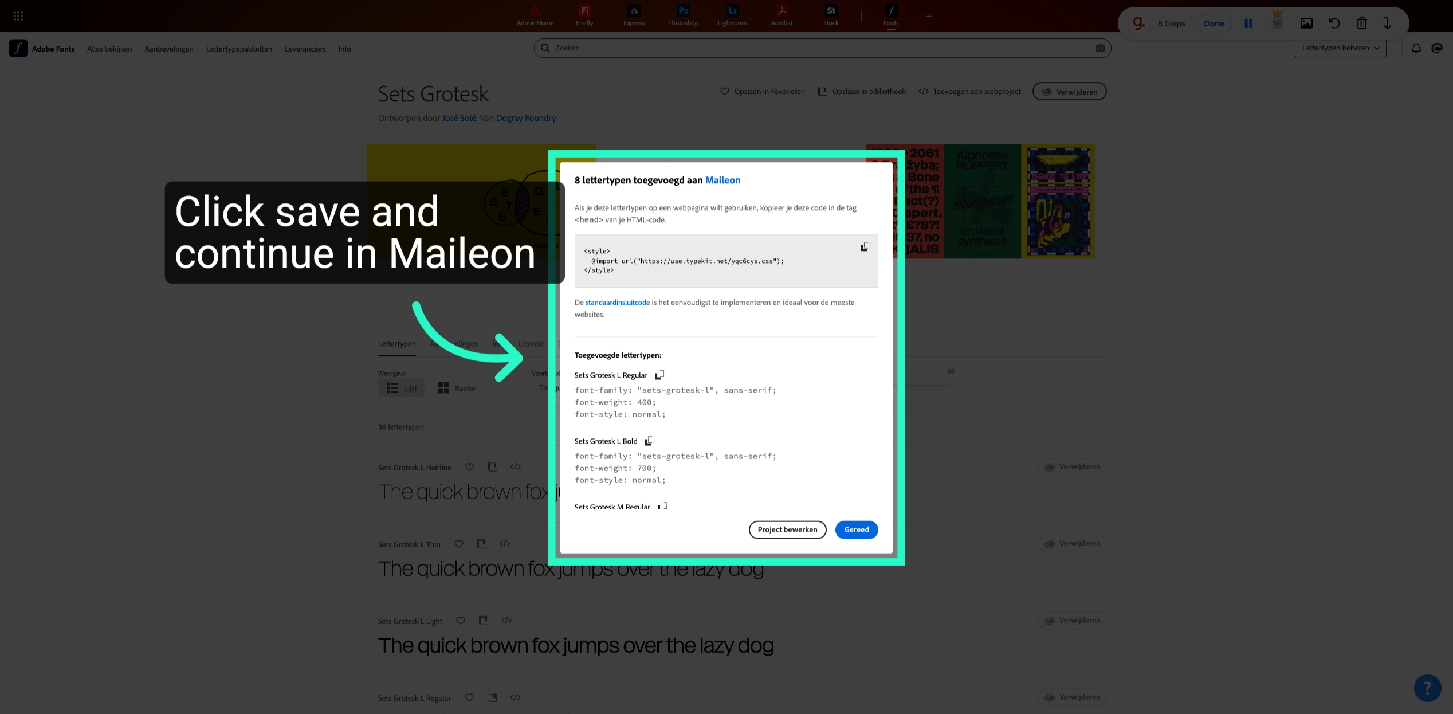This screenshot has height=714, width=1453.
Task: Click Verwijderen for Sets Grotesk L Hairline
Action: click(x=1072, y=467)
